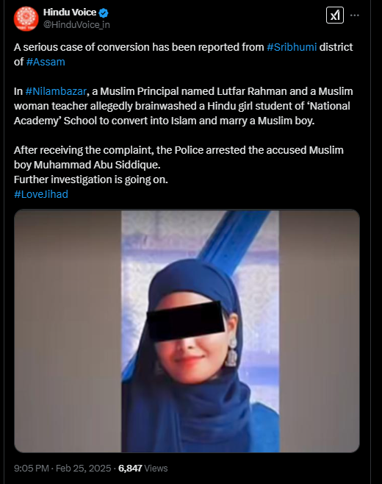The height and width of the screenshot is (484, 382).
Task: Open the #Assam hashtag
Action: (x=46, y=62)
